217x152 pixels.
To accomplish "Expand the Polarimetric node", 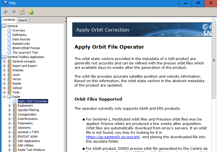I will (x=10, y=124).
